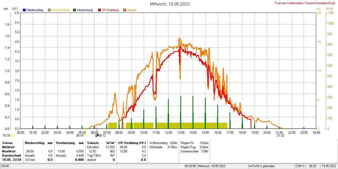Viewport: 338px width, 169px height.
Task: Click the Solarstr. legend label
Action: pos(132,10)
